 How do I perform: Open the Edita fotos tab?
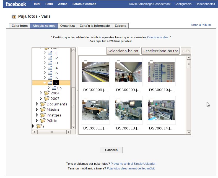tap(19, 26)
